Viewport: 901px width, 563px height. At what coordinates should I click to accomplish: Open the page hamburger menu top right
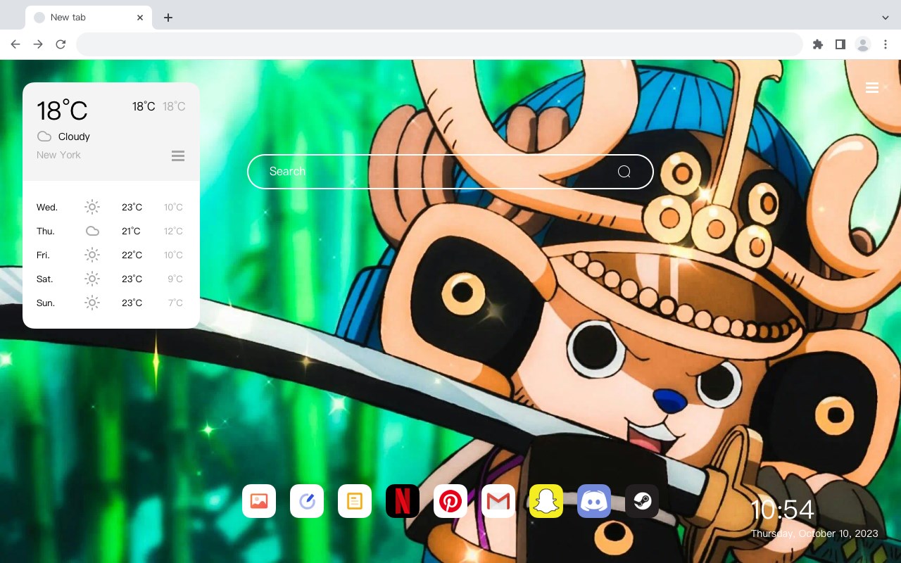point(872,87)
